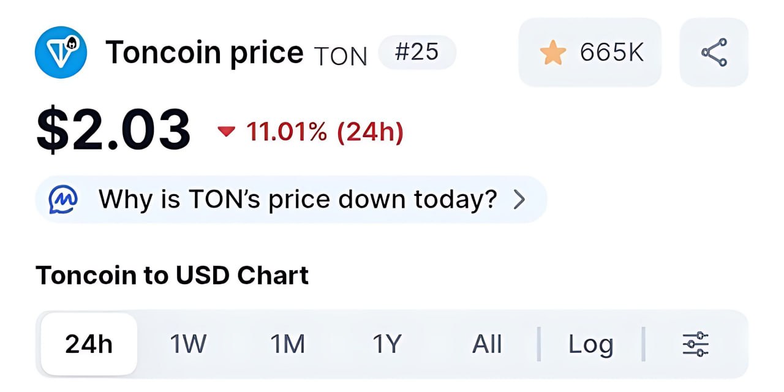
Task: Click the "Toncoin price" title
Action: 204,53
